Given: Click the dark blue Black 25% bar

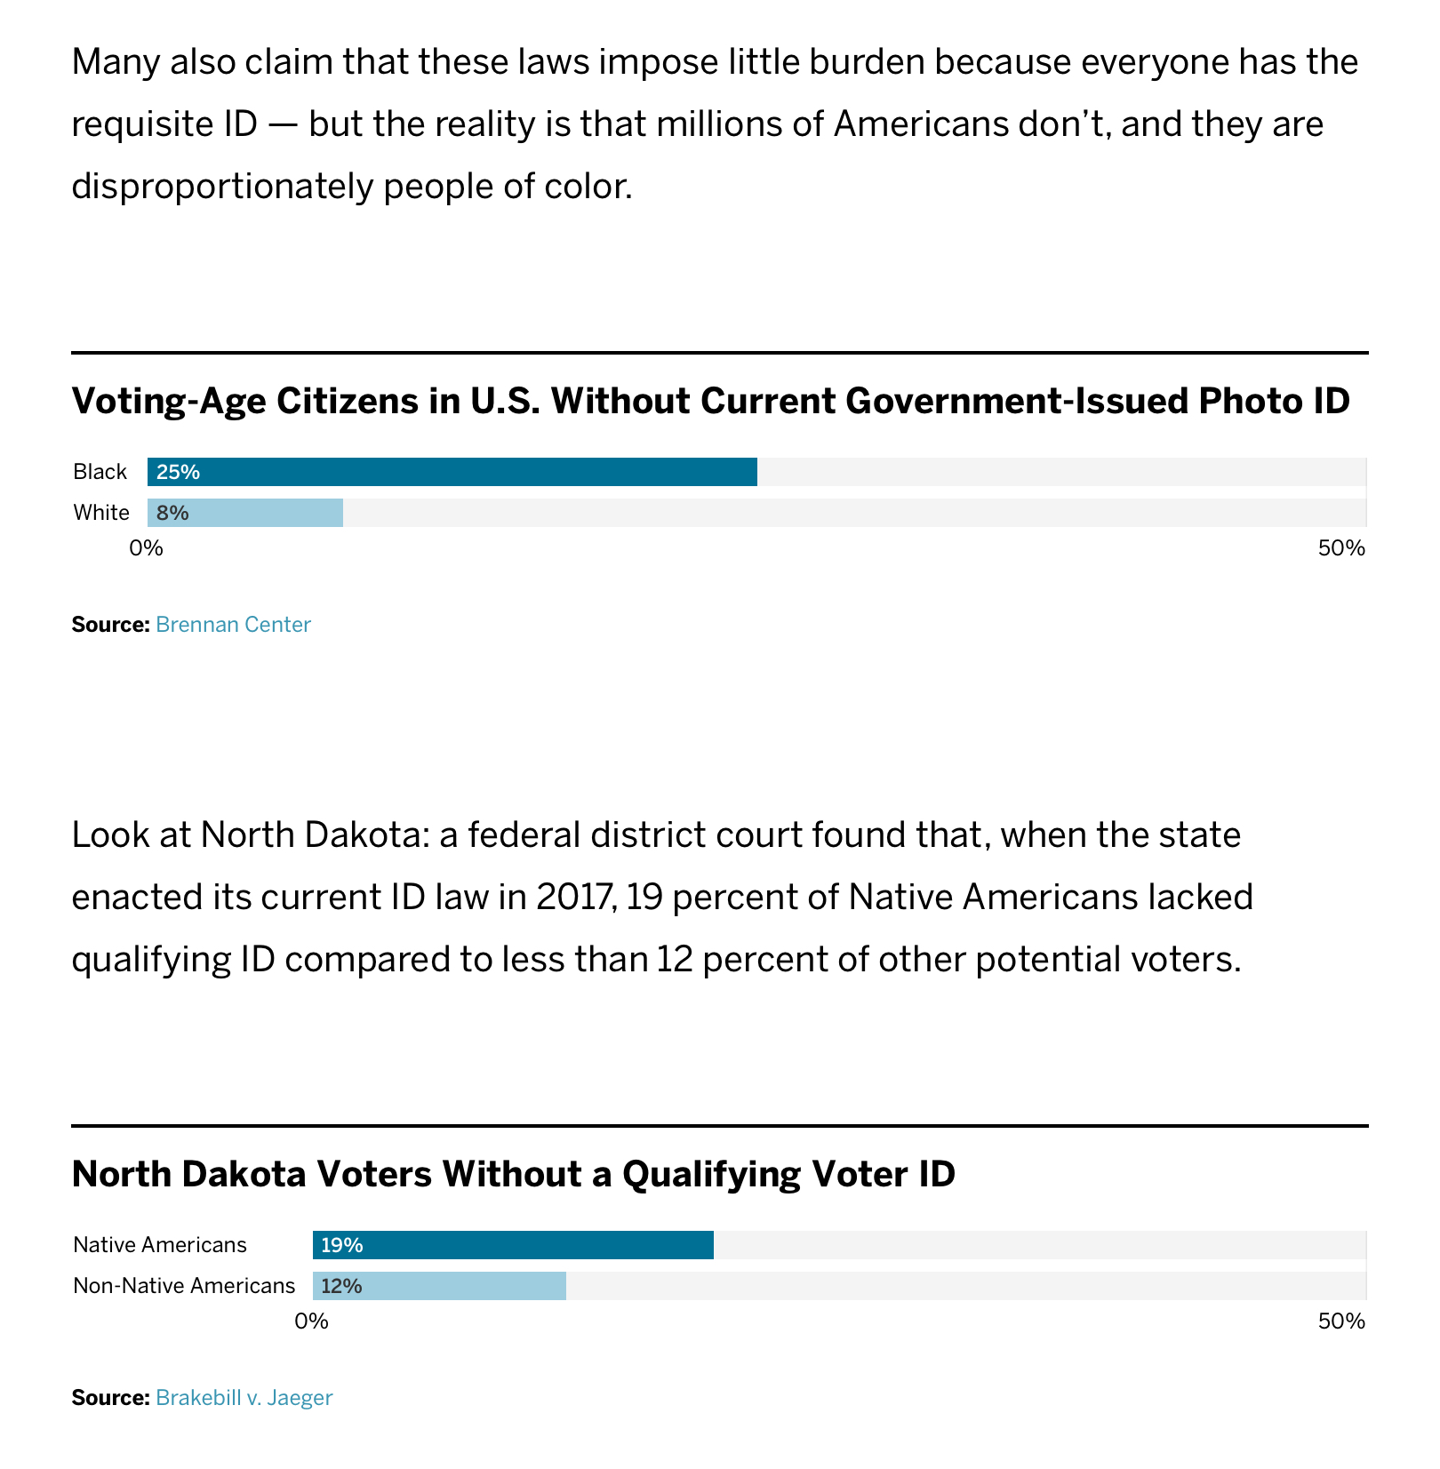Looking at the screenshot, I should coord(452,472).
